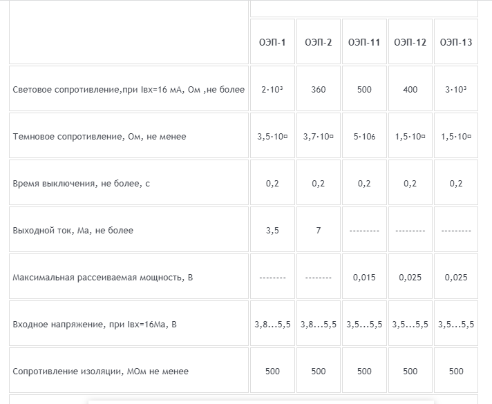Click the ОЭП-11 column header

click(364, 41)
